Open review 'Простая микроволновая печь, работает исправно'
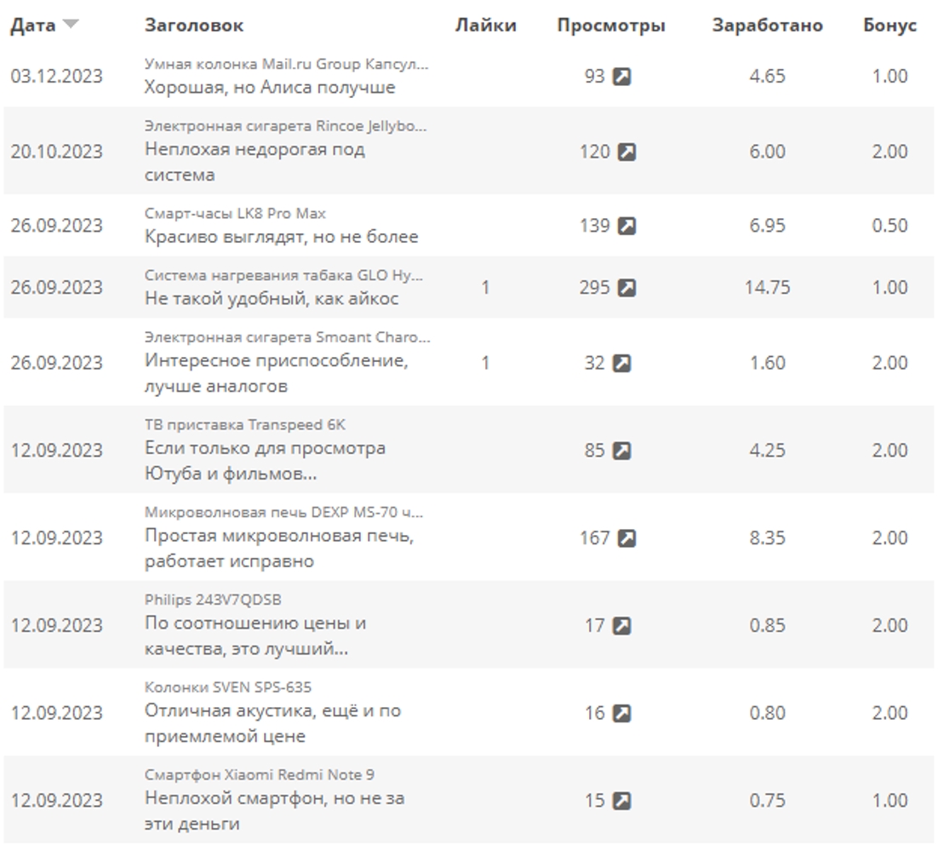This screenshot has height=845, width=938. 279,548
